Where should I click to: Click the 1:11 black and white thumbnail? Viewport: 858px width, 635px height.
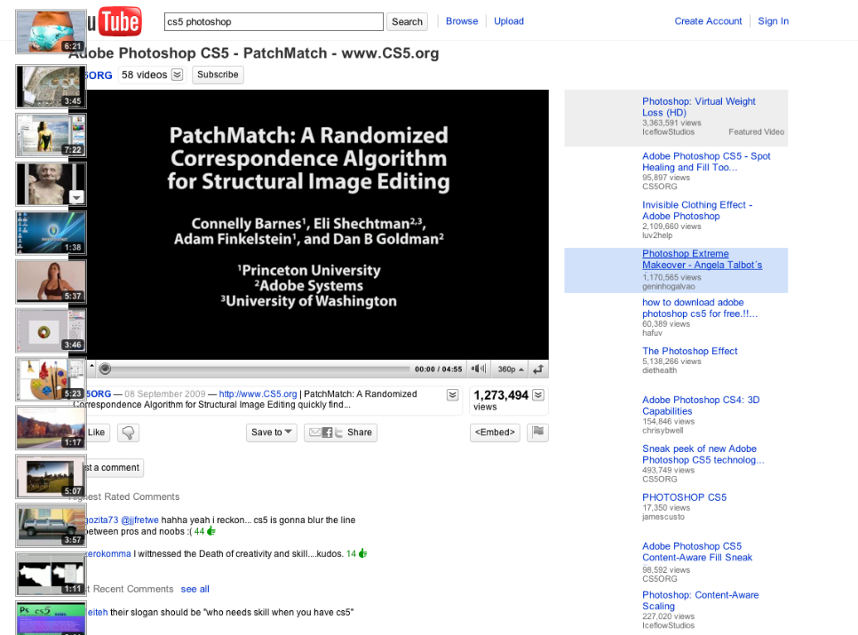point(51,574)
